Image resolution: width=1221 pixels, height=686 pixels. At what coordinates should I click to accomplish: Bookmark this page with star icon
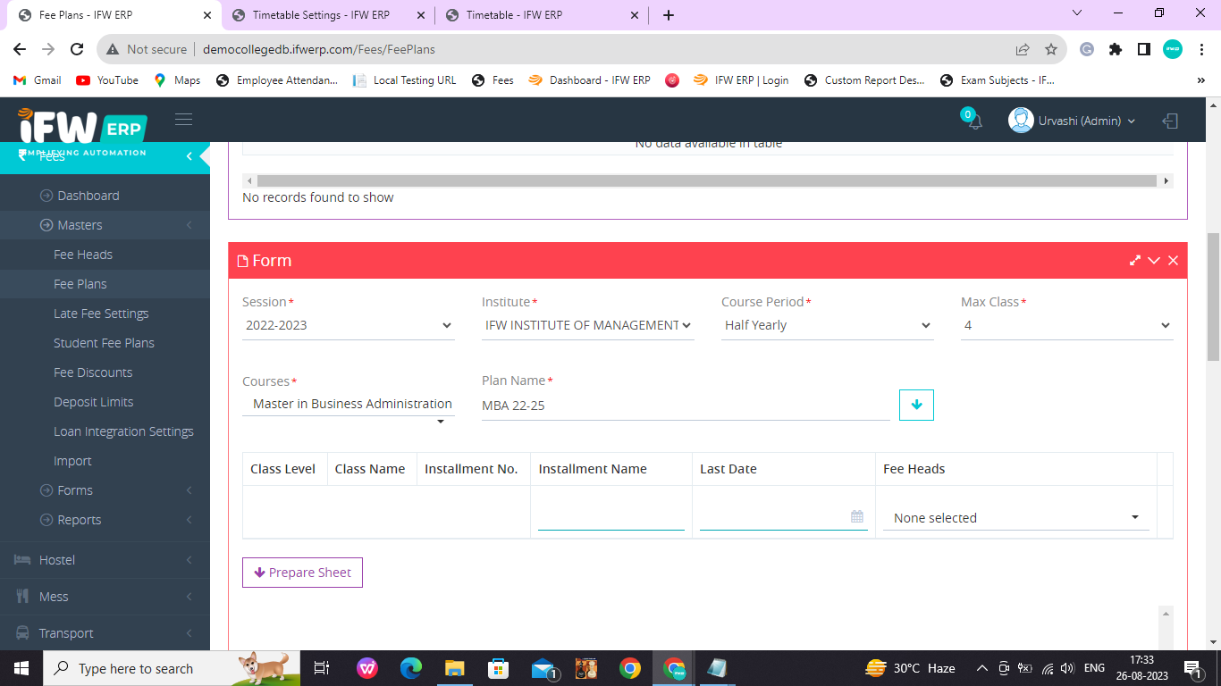[x=1051, y=49]
